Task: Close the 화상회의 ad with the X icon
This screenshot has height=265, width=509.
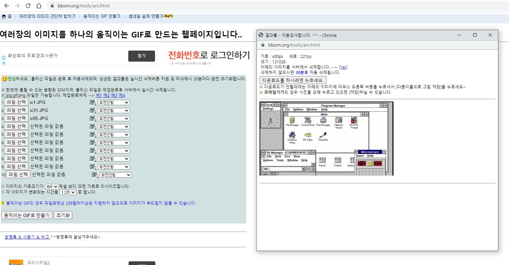Action: [x=4, y=63]
